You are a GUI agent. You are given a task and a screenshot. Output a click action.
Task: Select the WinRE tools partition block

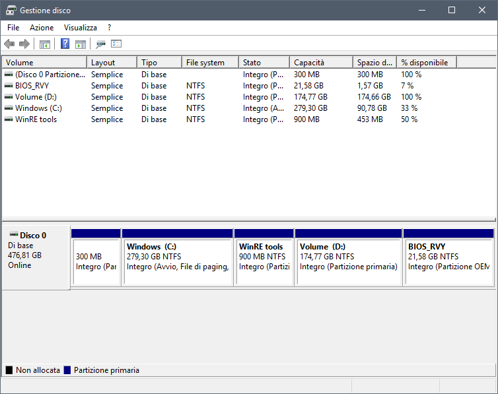[264, 257]
